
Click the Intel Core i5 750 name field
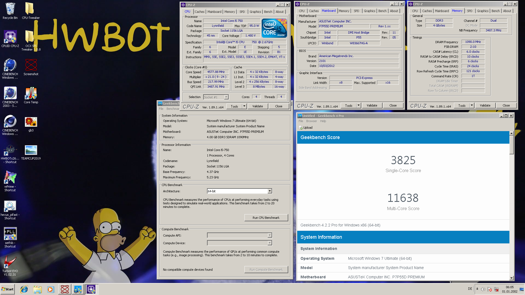click(232, 21)
